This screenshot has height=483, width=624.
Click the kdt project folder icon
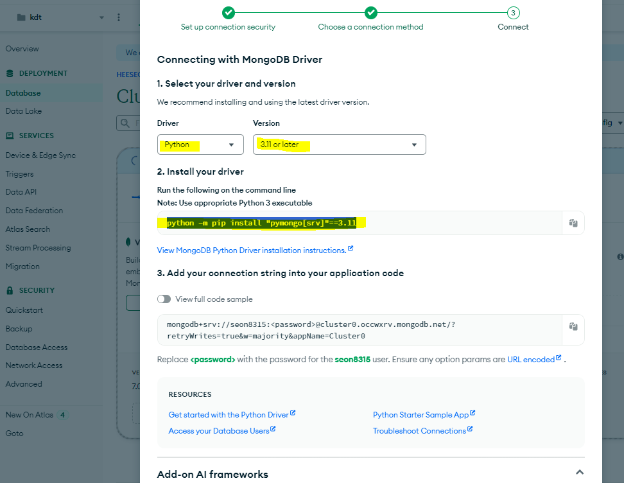click(x=21, y=17)
